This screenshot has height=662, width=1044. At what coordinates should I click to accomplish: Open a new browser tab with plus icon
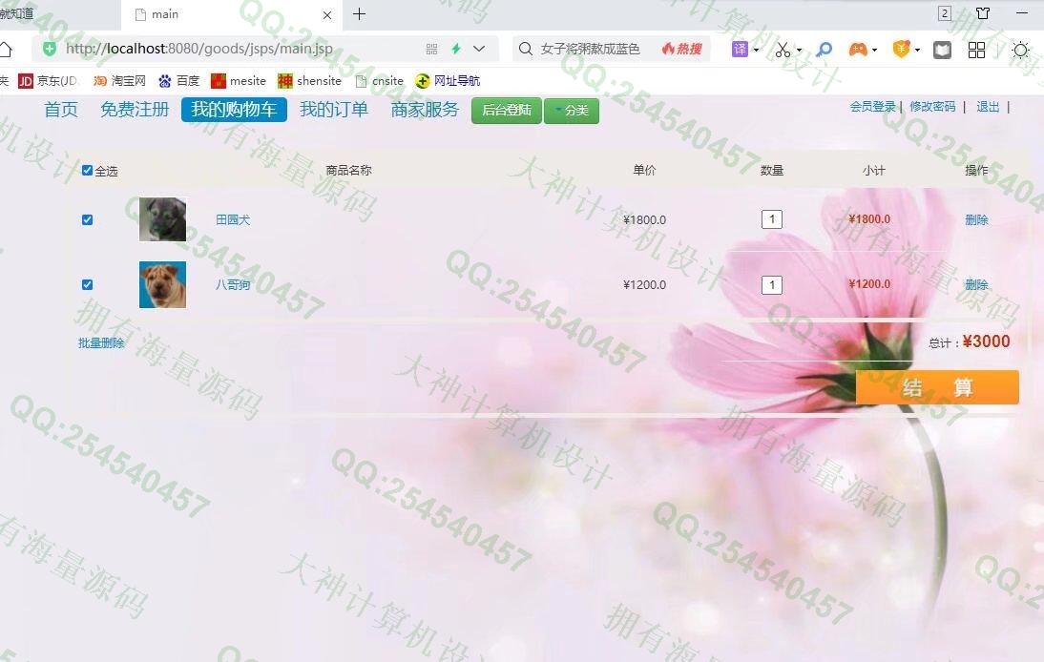coord(360,14)
